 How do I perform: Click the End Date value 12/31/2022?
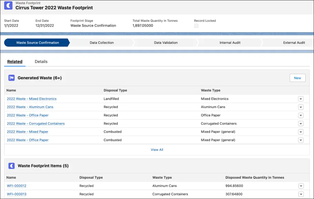[x=45, y=25]
